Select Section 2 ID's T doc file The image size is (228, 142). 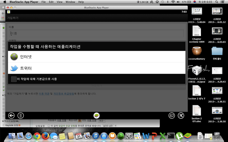(x=197, y=90)
